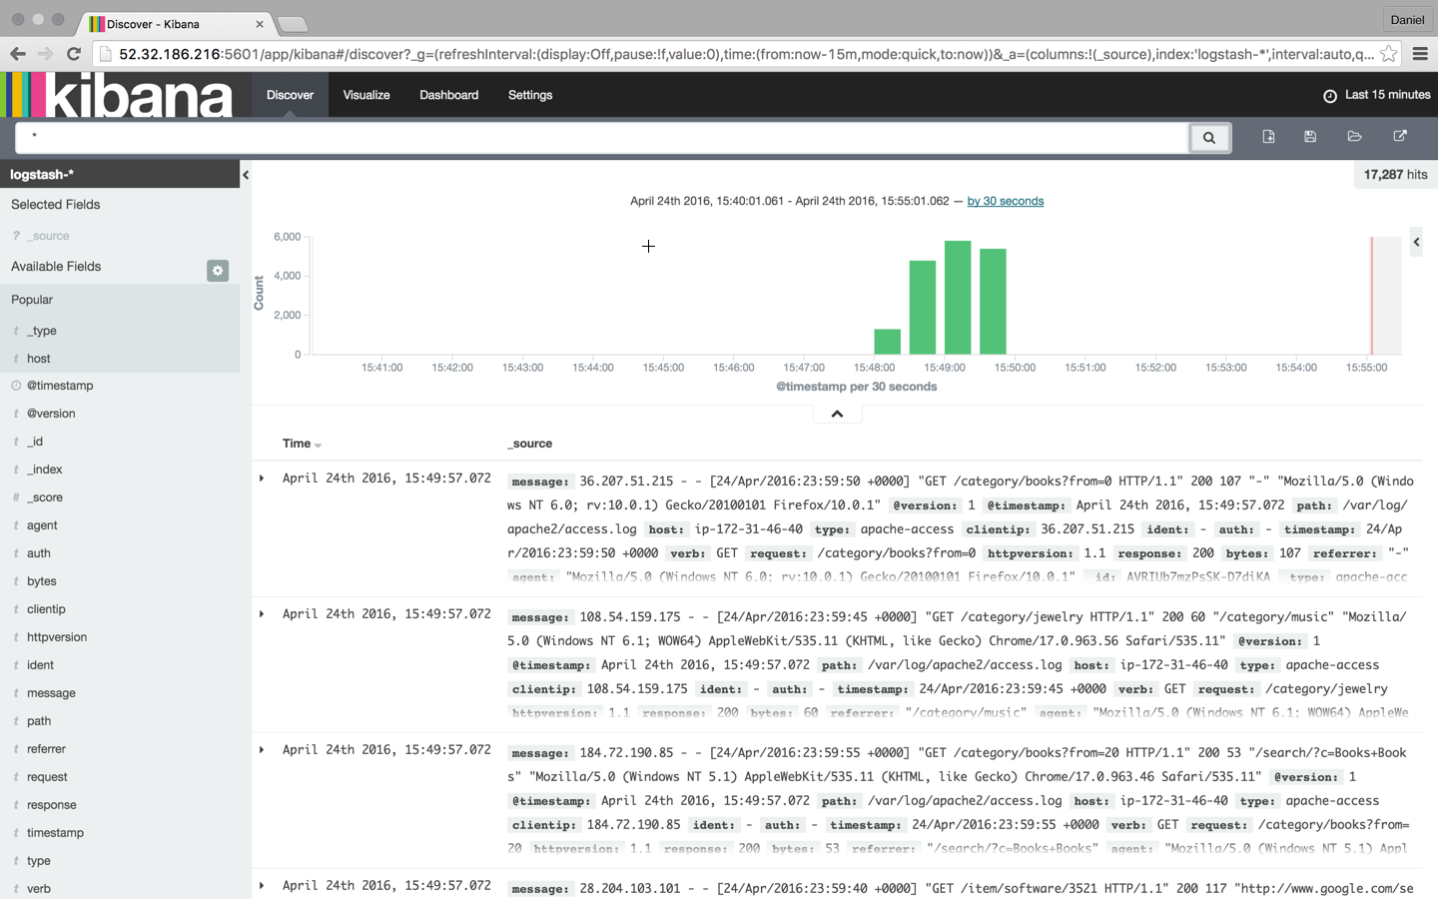Open the Available Fields settings gear

point(218,270)
